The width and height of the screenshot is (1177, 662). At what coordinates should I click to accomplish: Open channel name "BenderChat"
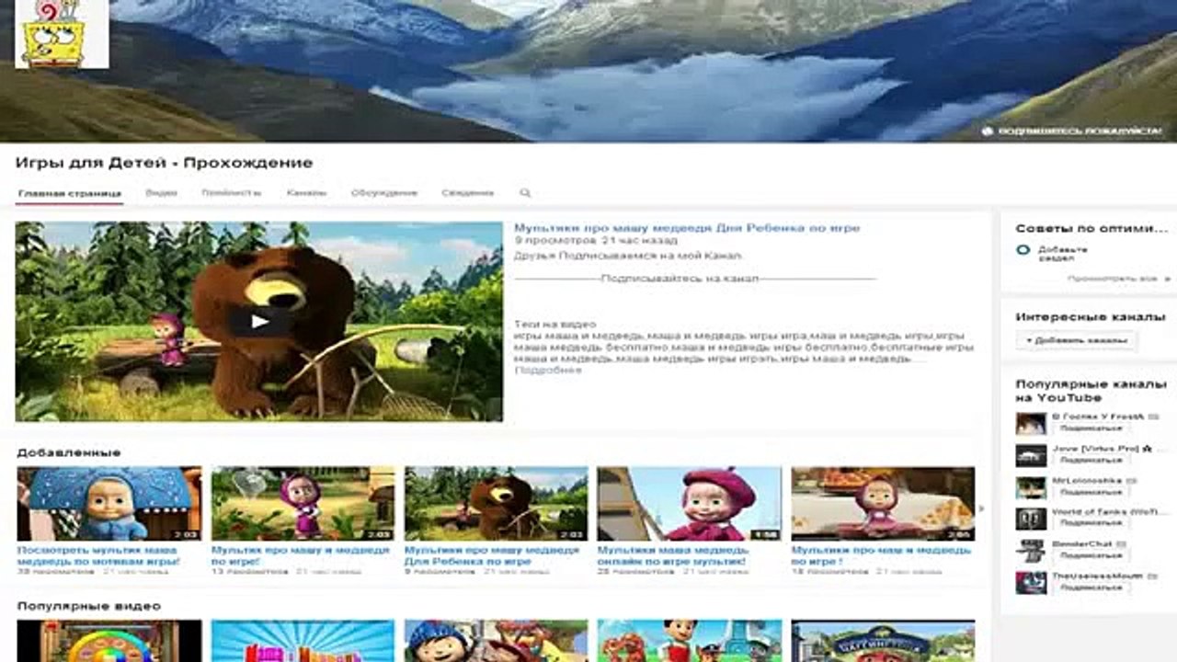[x=1081, y=543]
